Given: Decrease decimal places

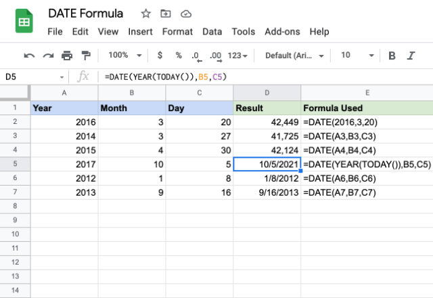Looking at the screenshot, I should coord(196,56).
